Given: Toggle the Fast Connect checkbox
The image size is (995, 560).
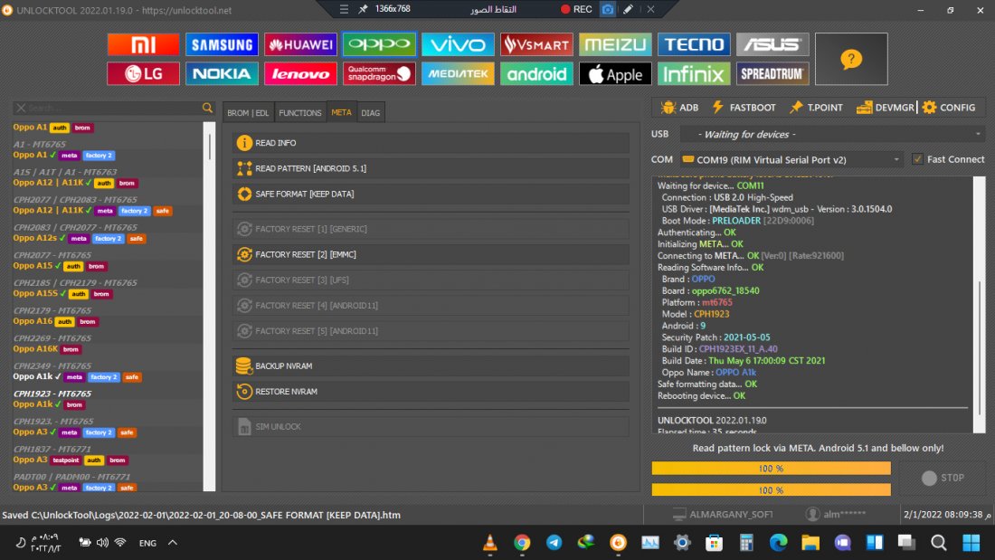Looking at the screenshot, I should 918,159.
